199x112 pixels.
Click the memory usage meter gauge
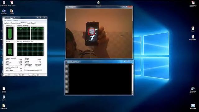[10, 49]
